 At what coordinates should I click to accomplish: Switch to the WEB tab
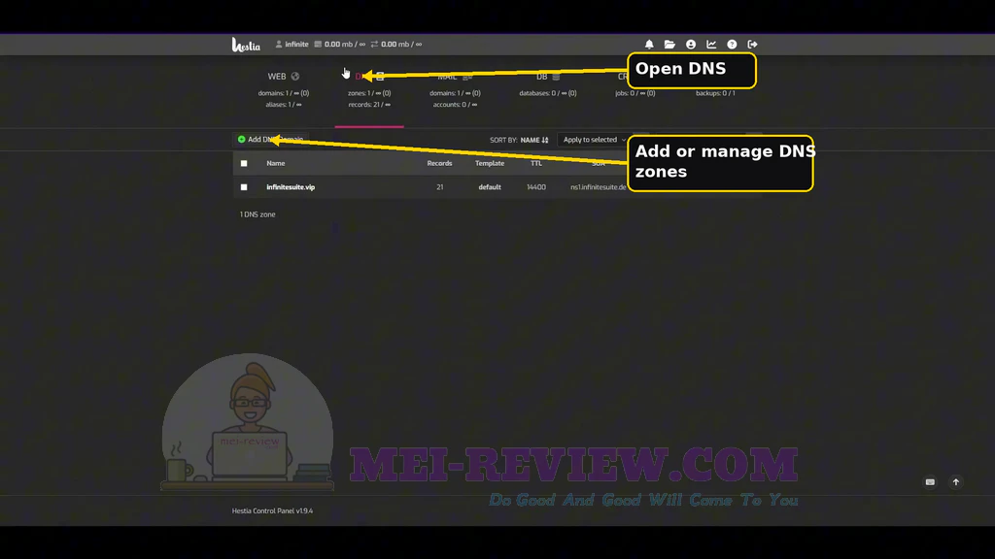coord(284,90)
